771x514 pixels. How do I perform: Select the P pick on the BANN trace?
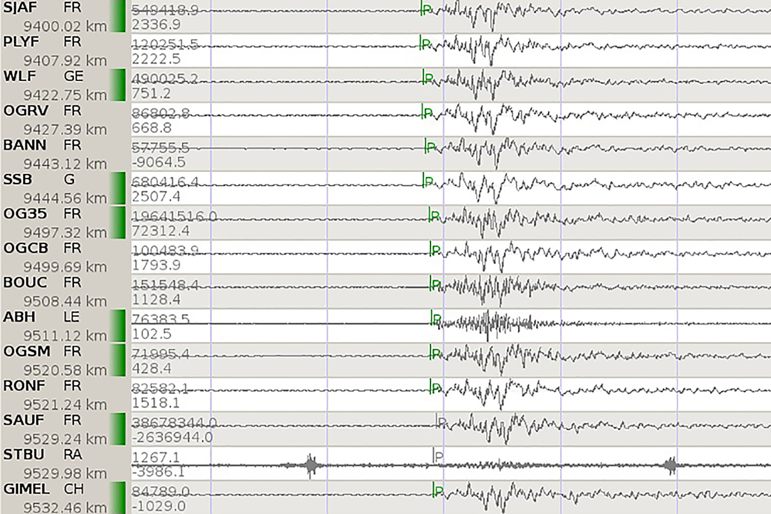point(430,147)
